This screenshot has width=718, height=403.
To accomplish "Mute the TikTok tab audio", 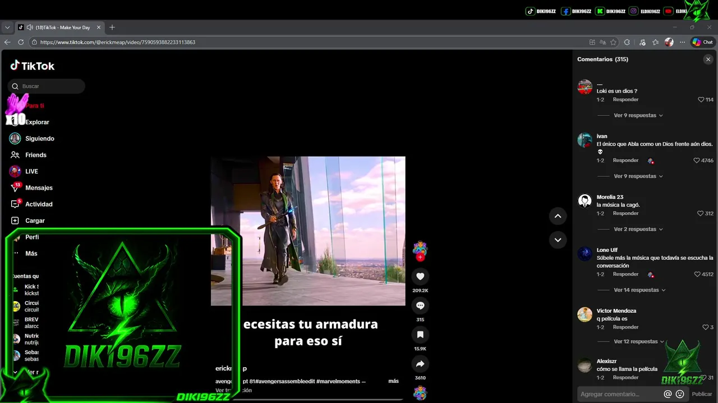I will pyautogui.click(x=30, y=27).
